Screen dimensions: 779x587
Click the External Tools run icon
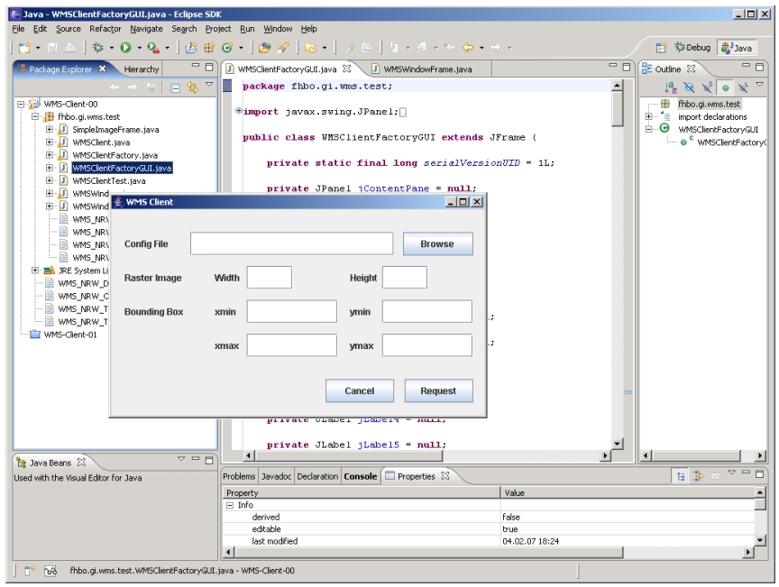tap(153, 48)
